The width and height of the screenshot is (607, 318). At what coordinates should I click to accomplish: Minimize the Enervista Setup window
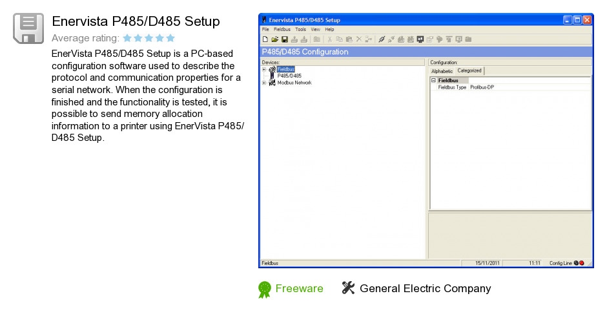[x=568, y=20]
